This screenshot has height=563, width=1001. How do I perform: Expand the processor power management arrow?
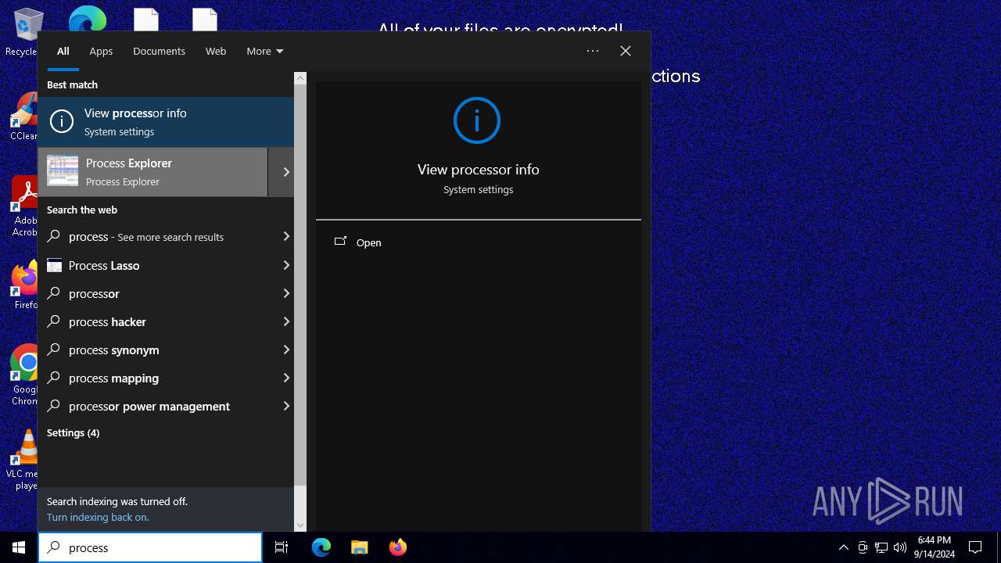click(286, 406)
